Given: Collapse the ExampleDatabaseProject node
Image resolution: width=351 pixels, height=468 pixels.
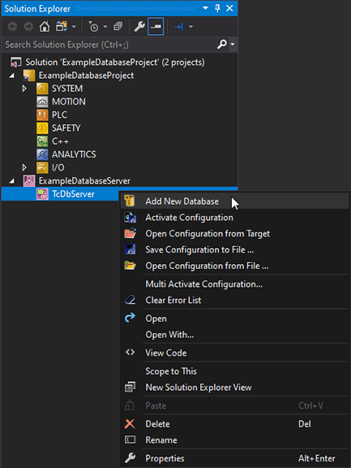Looking at the screenshot, I should [11, 76].
